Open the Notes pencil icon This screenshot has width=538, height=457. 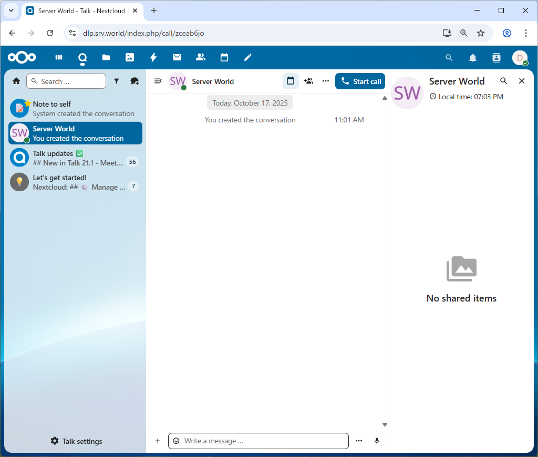248,58
